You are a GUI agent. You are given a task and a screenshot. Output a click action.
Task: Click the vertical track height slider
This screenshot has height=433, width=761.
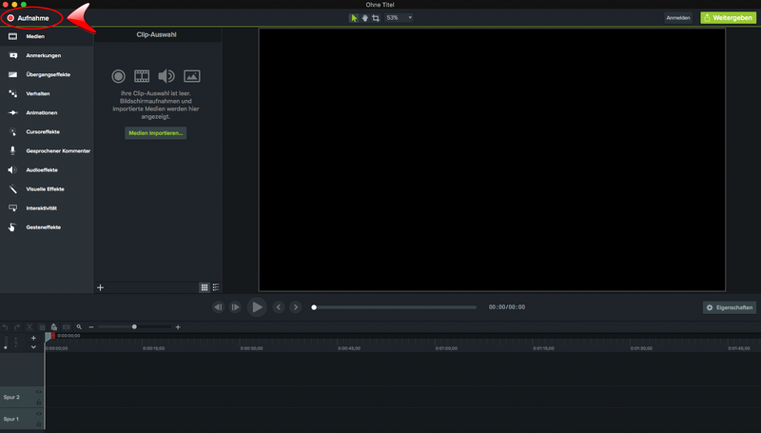(x=6, y=343)
